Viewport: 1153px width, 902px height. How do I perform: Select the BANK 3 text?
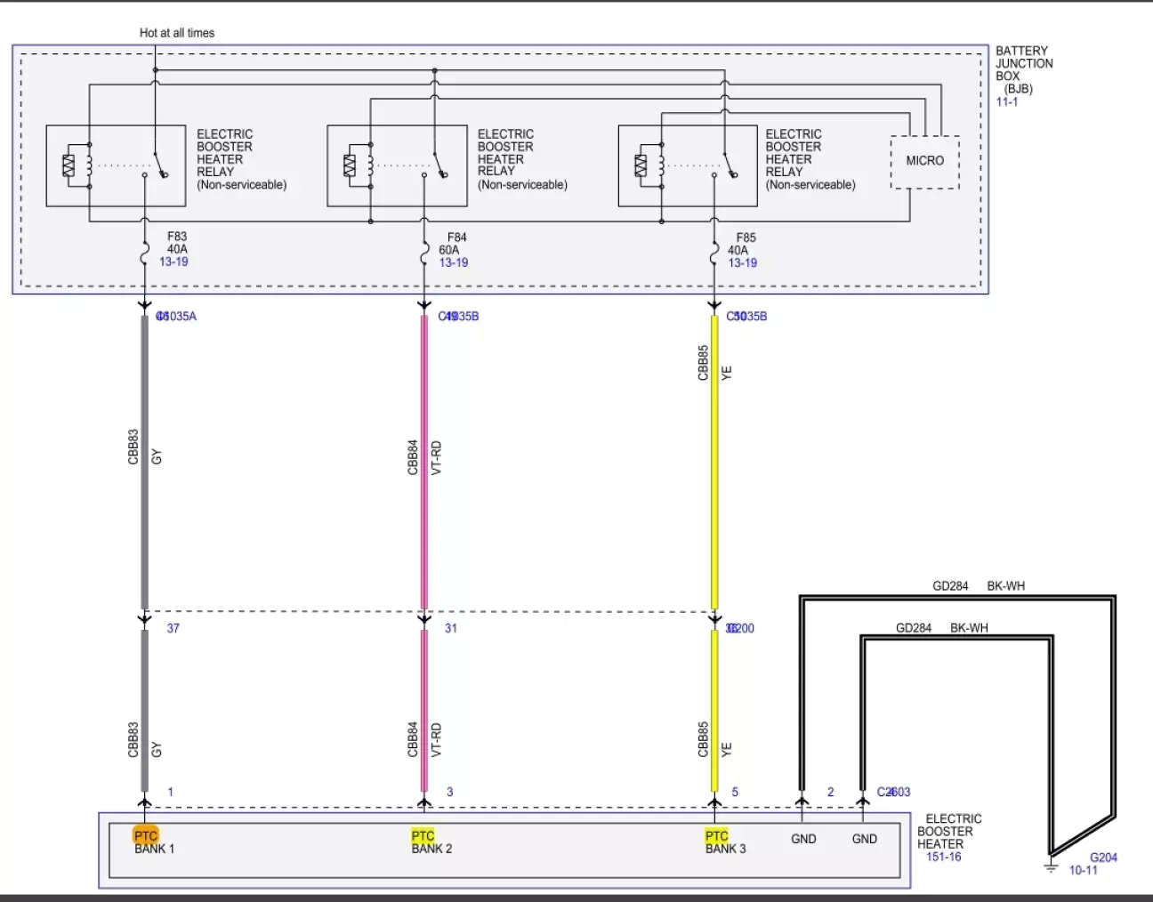[726, 849]
